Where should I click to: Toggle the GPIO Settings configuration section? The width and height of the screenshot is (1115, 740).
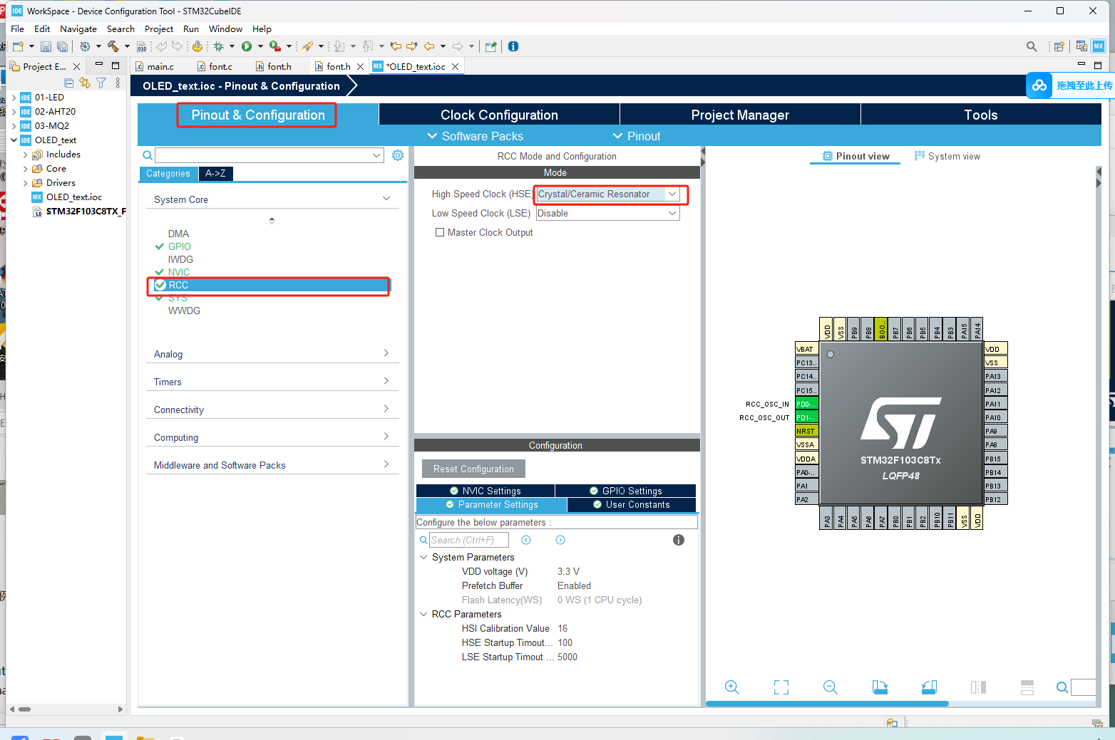click(x=625, y=490)
